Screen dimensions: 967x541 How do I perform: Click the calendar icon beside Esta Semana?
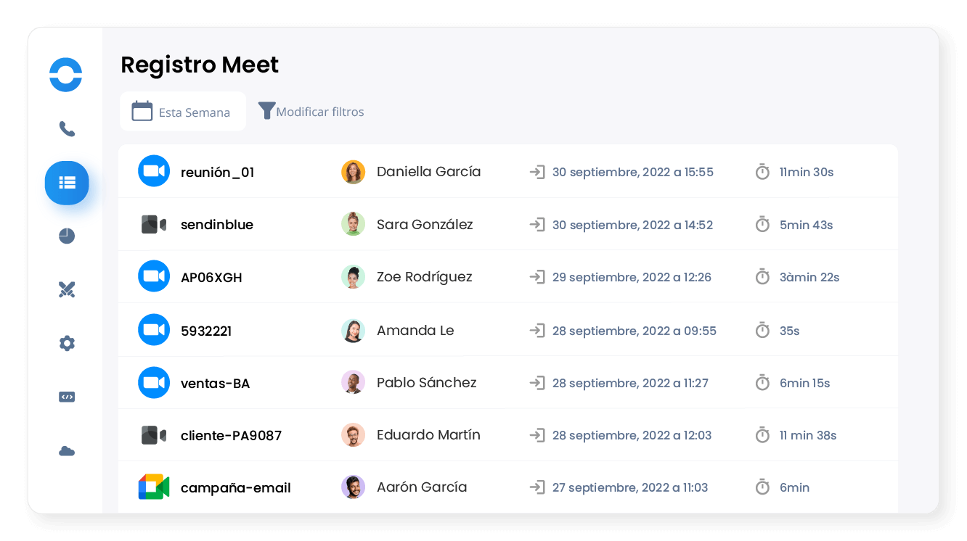[x=142, y=111]
